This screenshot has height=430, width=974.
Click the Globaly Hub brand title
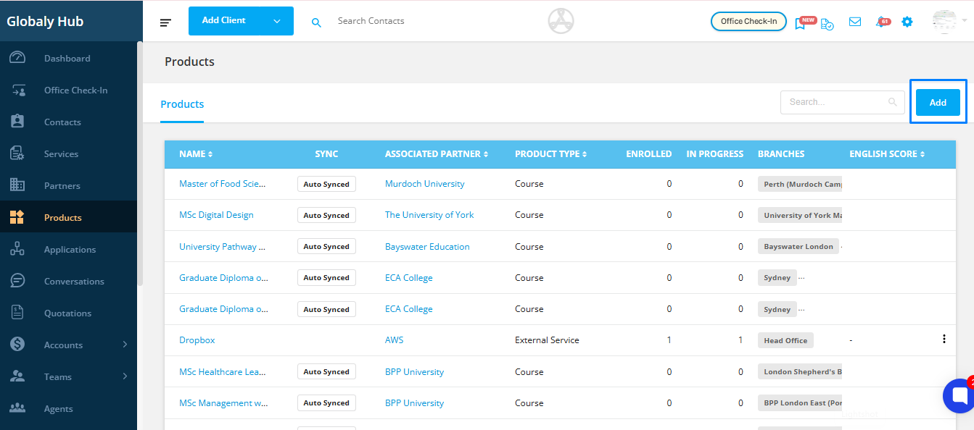(45, 22)
